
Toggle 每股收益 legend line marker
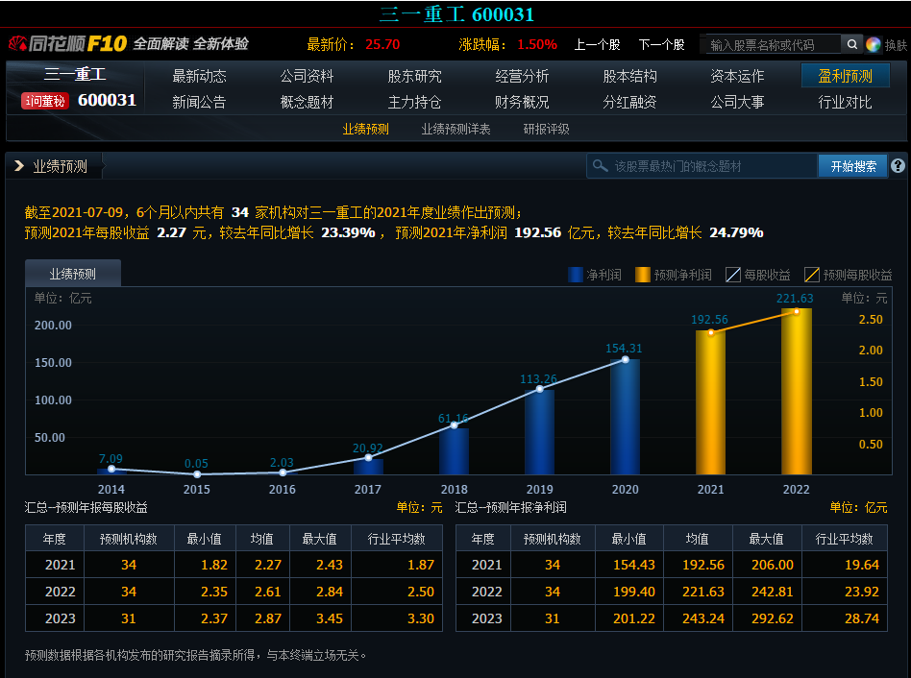733,275
